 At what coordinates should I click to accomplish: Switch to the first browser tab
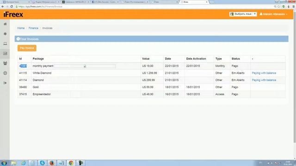16,2
